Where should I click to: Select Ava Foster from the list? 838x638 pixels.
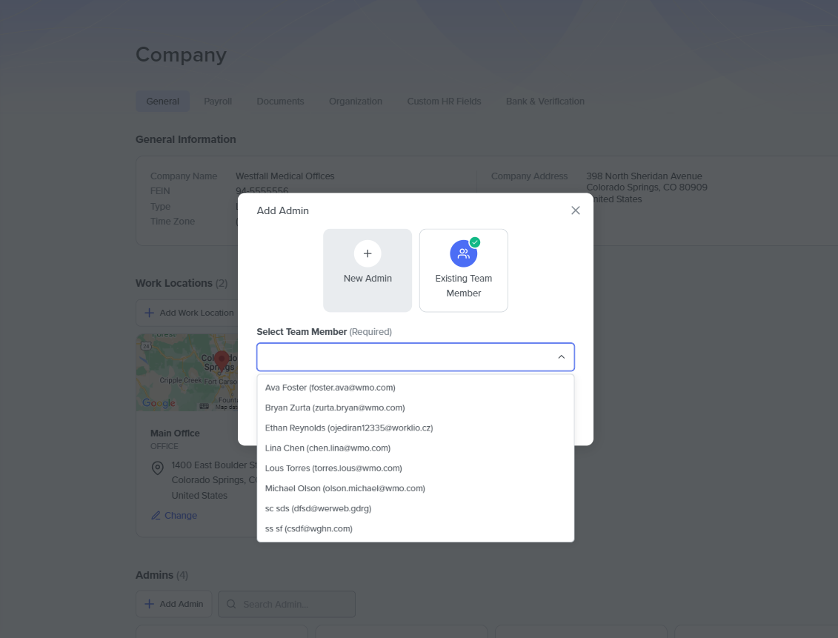click(x=330, y=388)
